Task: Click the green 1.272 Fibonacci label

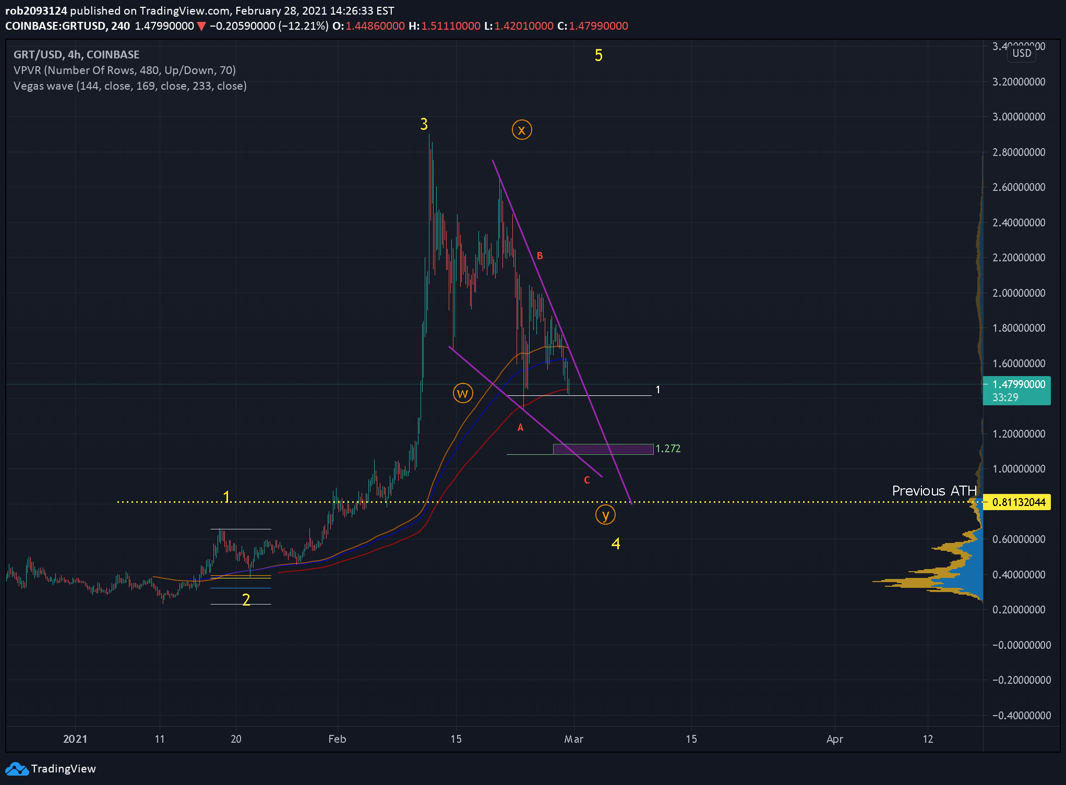Action: (668, 449)
